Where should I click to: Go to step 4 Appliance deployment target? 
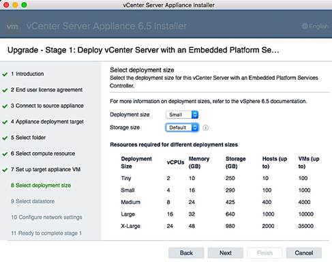[47, 121]
